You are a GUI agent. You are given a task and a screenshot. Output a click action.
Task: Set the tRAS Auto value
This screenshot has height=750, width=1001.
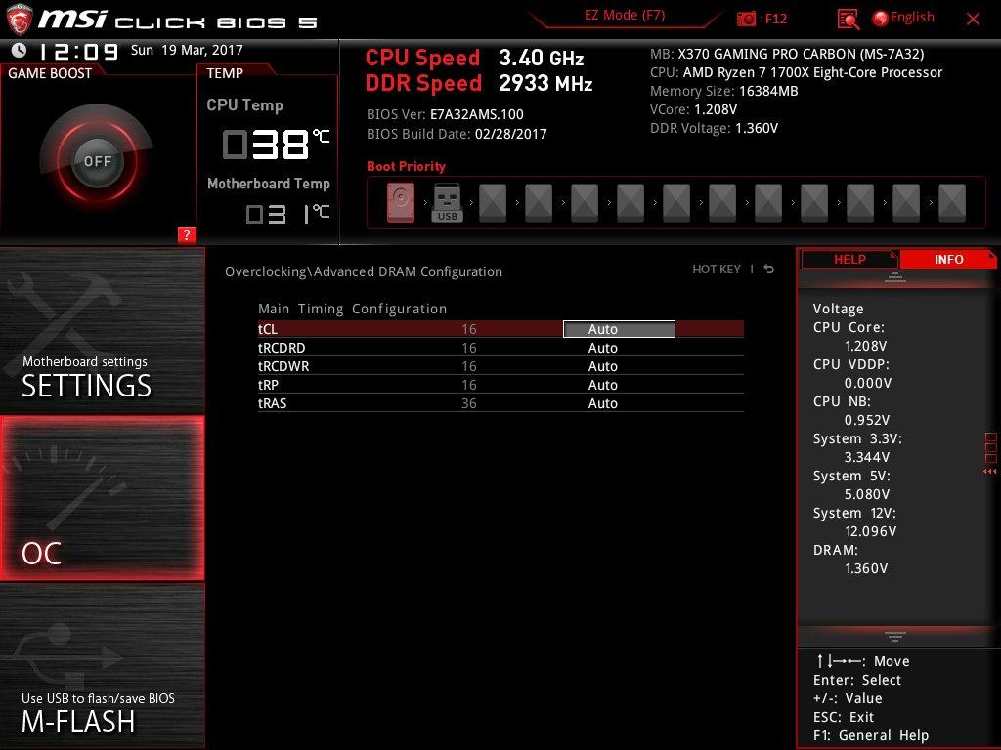(x=602, y=403)
